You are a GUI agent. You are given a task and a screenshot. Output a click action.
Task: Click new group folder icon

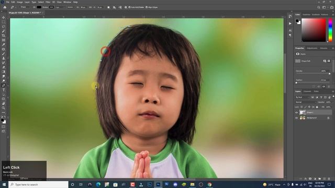click(x=320, y=179)
